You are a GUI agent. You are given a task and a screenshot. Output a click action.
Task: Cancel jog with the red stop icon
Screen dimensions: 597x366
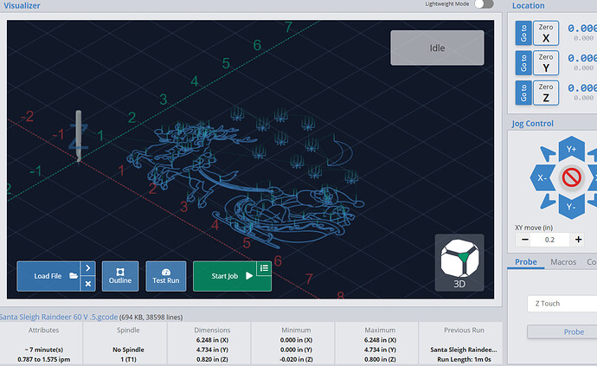click(x=572, y=177)
